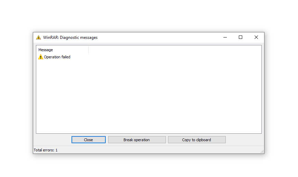Image resolution: width=298 pixels, height=177 pixels.
Task: Click divider at right edge of Message column
Action: point(89,50)
